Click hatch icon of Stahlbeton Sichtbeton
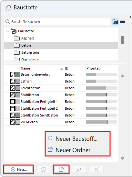The height and width of the screenshot is (177, 132). 13,115
